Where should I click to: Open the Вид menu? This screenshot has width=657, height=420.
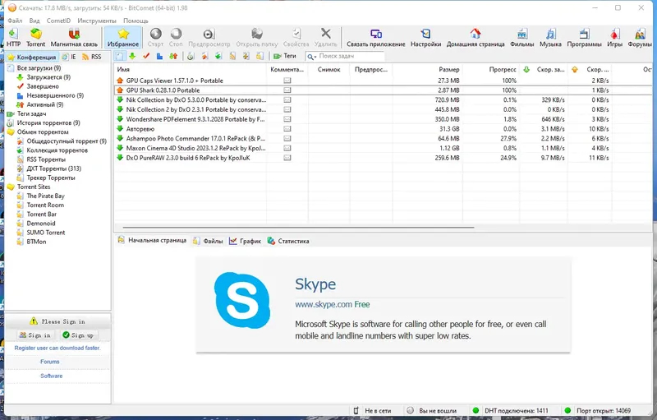tap(34, 21)
